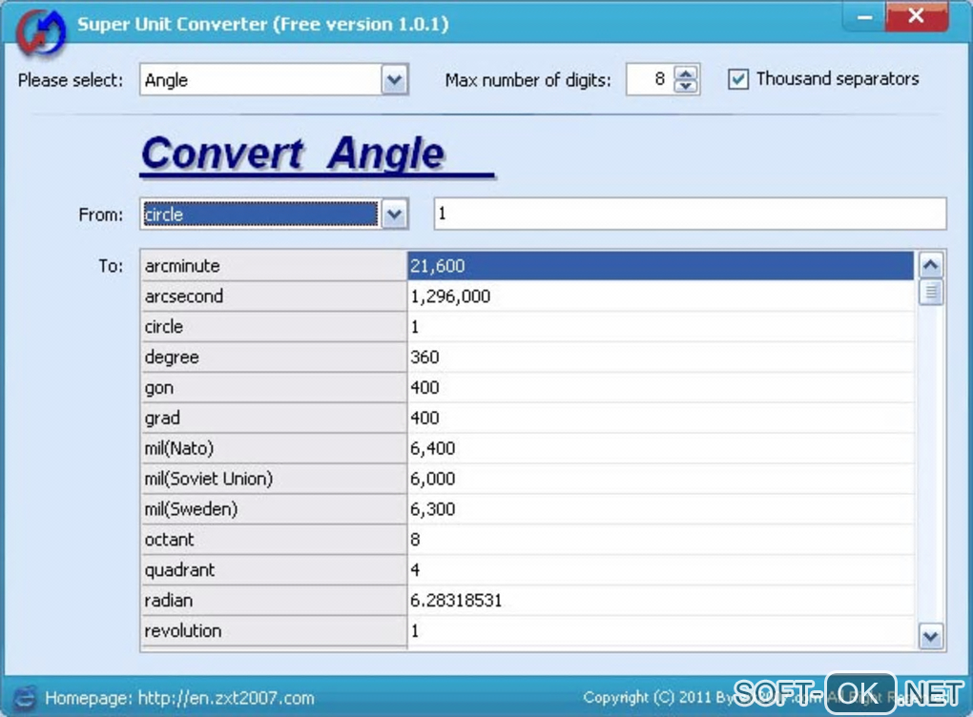Image resolution: width=973 pixels, height=717 pixels.
Task: Open the From unit dropdown arrow
Action: [395, 215]
